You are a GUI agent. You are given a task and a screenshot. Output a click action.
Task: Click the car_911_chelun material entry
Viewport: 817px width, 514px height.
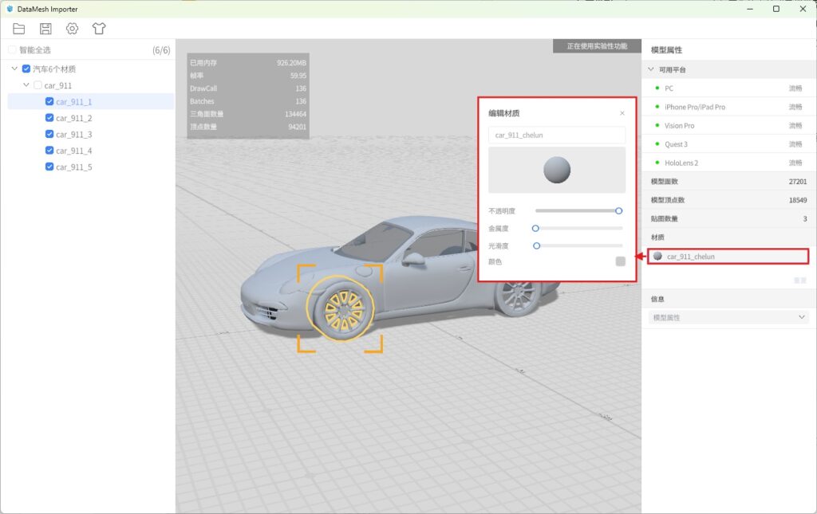691,257
